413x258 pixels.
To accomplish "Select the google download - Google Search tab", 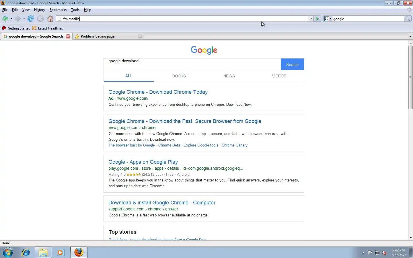I will [36, 36].
